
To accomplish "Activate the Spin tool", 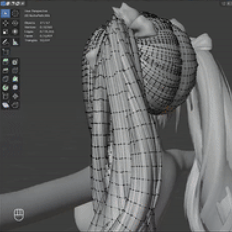I will pyautogui.click(x=6, y=88).
